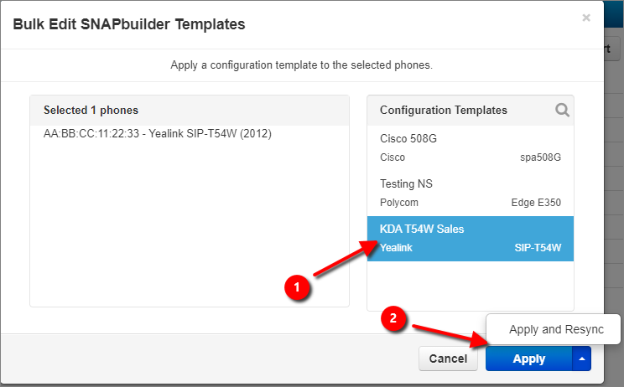
Task: Close the Bulk Edit SNAPbuilder Templates dialog
Action: pos(585,18)
